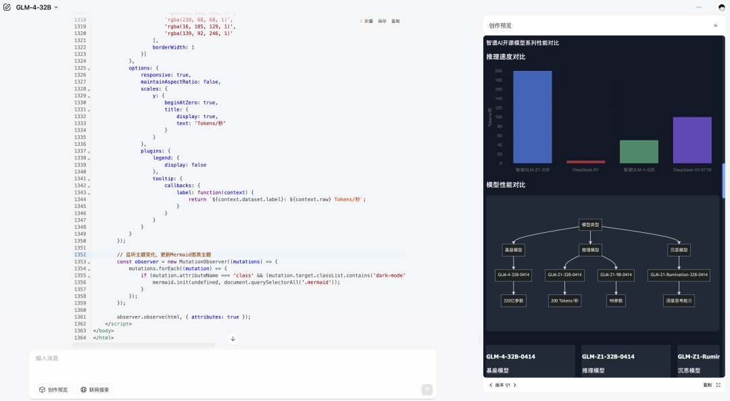Image resolution: width=730 pixels, height=401 pixels.
Task: Open the preview in fullscreen
Action: tap(719, 385)
